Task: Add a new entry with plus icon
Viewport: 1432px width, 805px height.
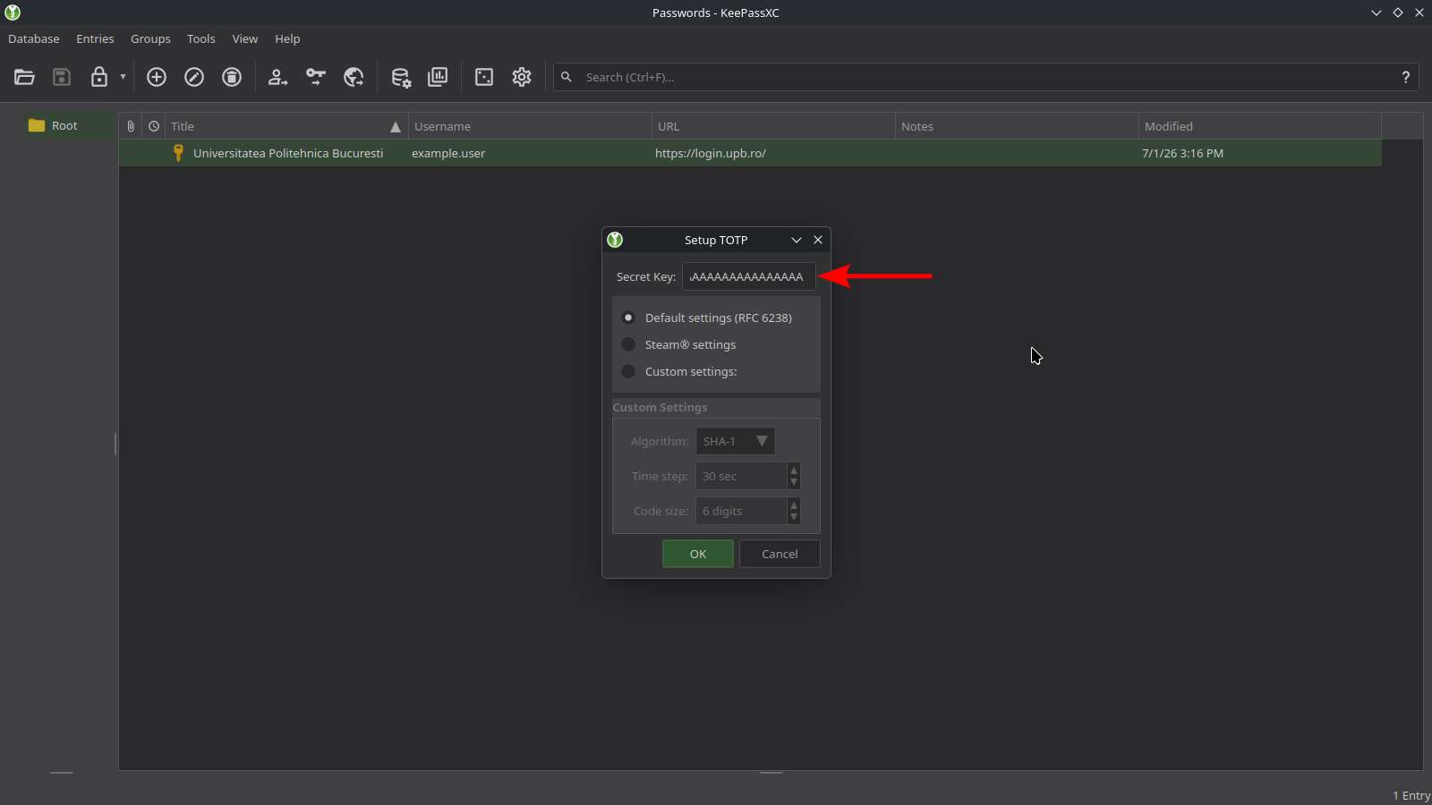Action: tap(157, 77)
